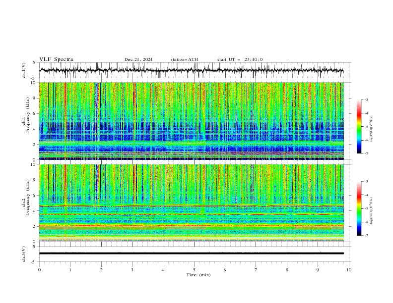The image size is (393, 303).
Task: Click inside the ch.1 spectrogram panel
Action: point(192,121)
